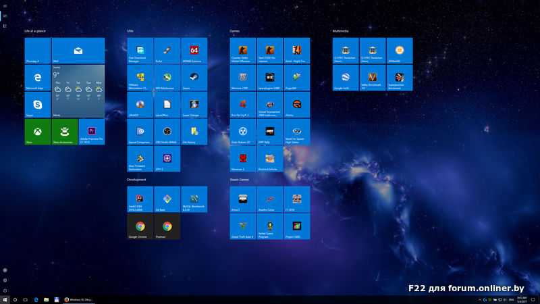540x304 pixels.
Task: Launch Kerbal Space Program tile
Action: pos(270,226)
